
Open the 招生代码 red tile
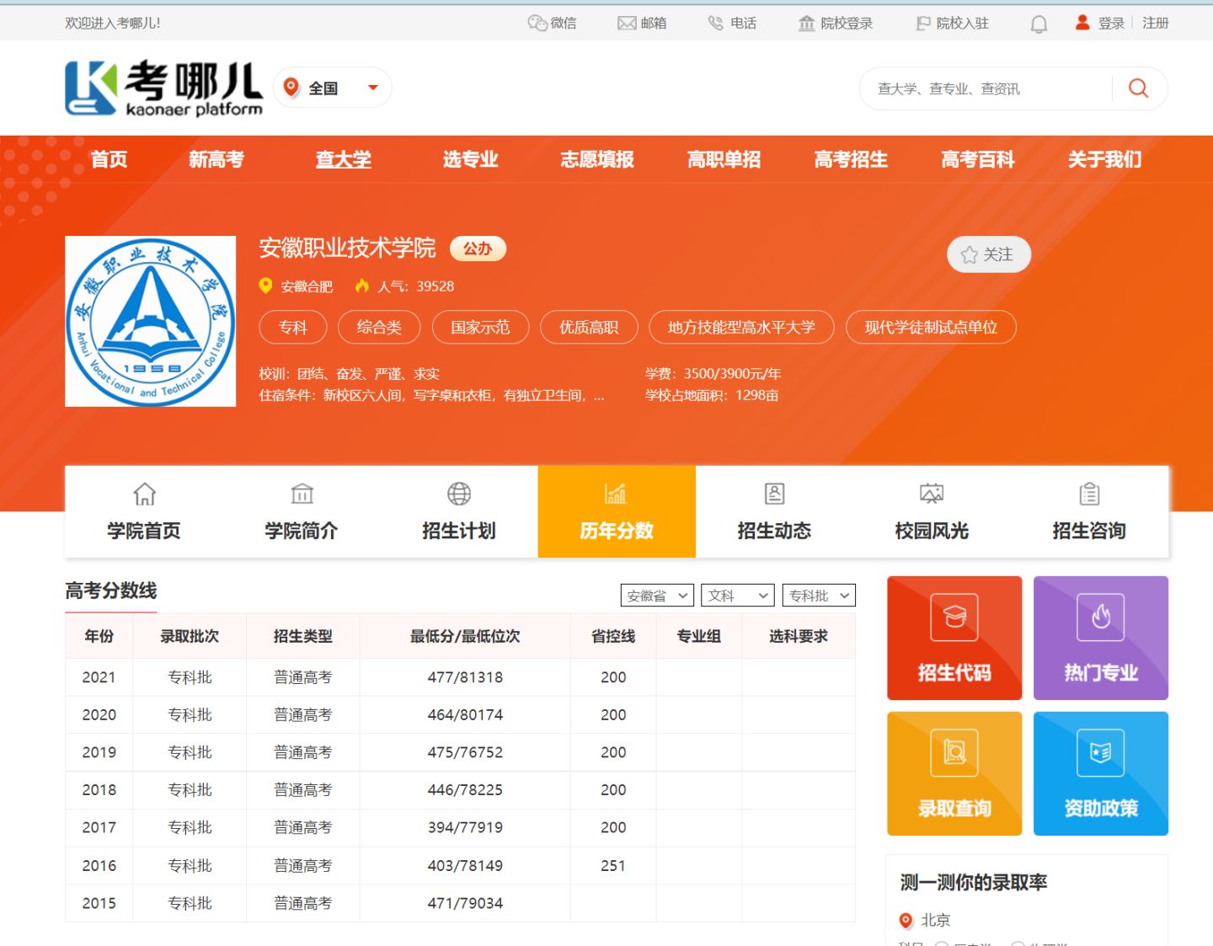point(954,638)
